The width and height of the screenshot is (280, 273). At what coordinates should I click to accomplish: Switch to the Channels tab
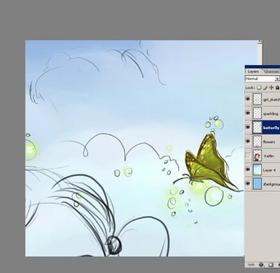pyautogui.click(x=271, y=72)
